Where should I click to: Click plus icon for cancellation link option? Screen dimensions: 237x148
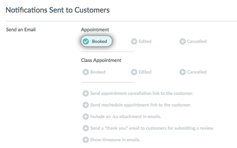click(85, 93)
